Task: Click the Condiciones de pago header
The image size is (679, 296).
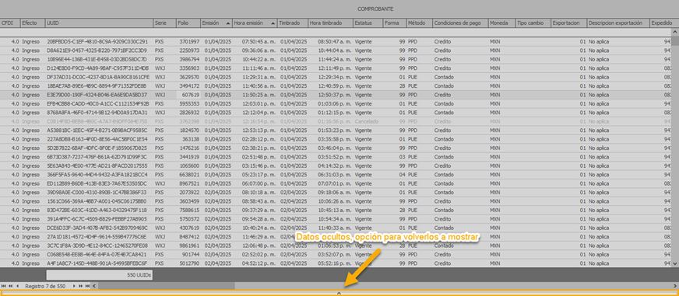Action: pos(460,23)
